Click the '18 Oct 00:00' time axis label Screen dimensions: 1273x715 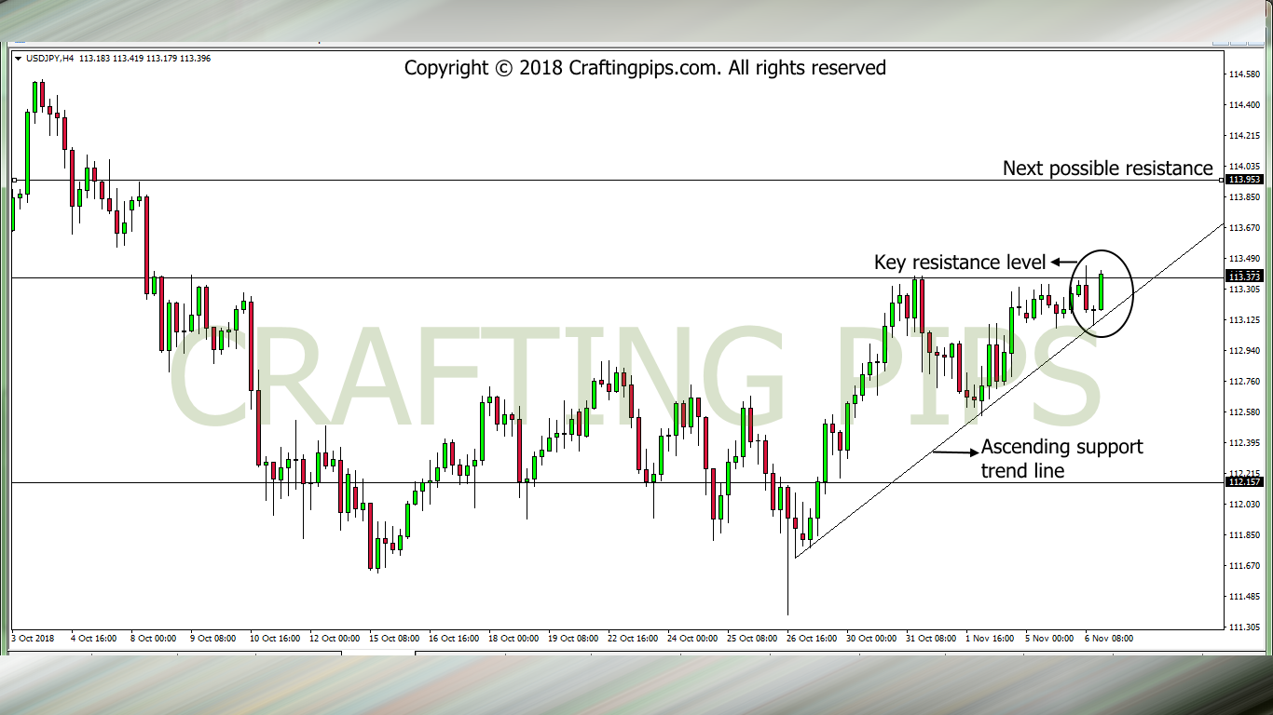[x=513, y=639]
